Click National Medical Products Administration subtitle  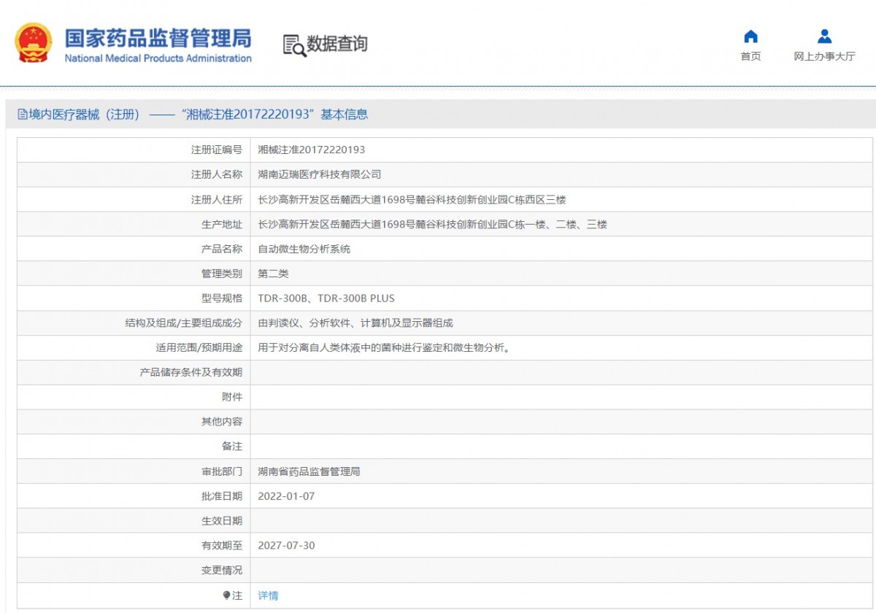click(158, 58)
